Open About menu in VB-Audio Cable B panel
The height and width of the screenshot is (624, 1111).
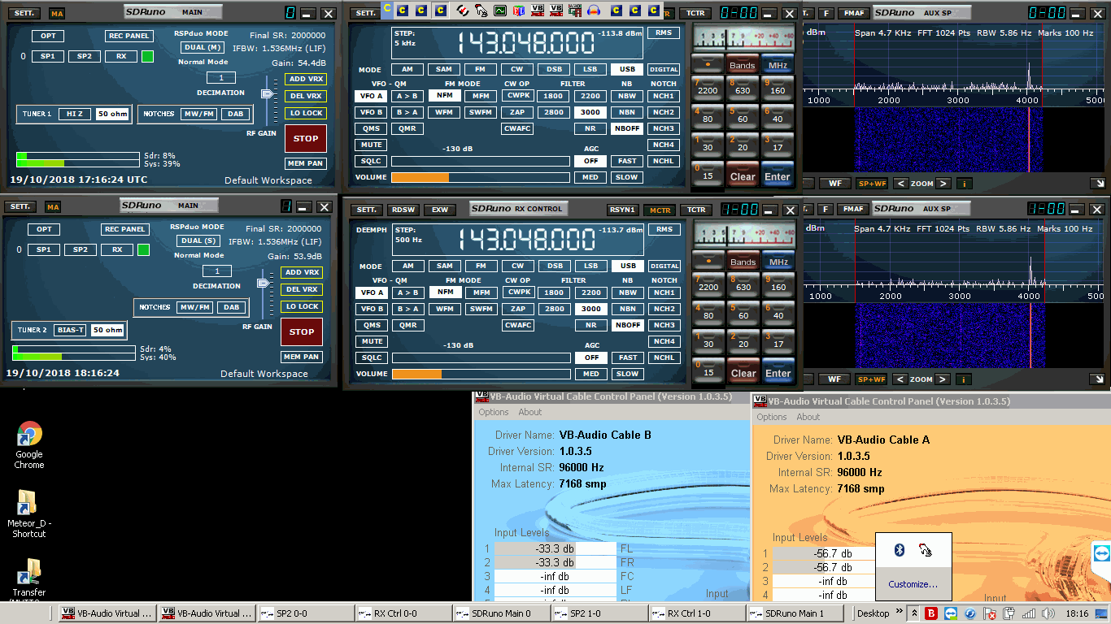coord(530,412)
